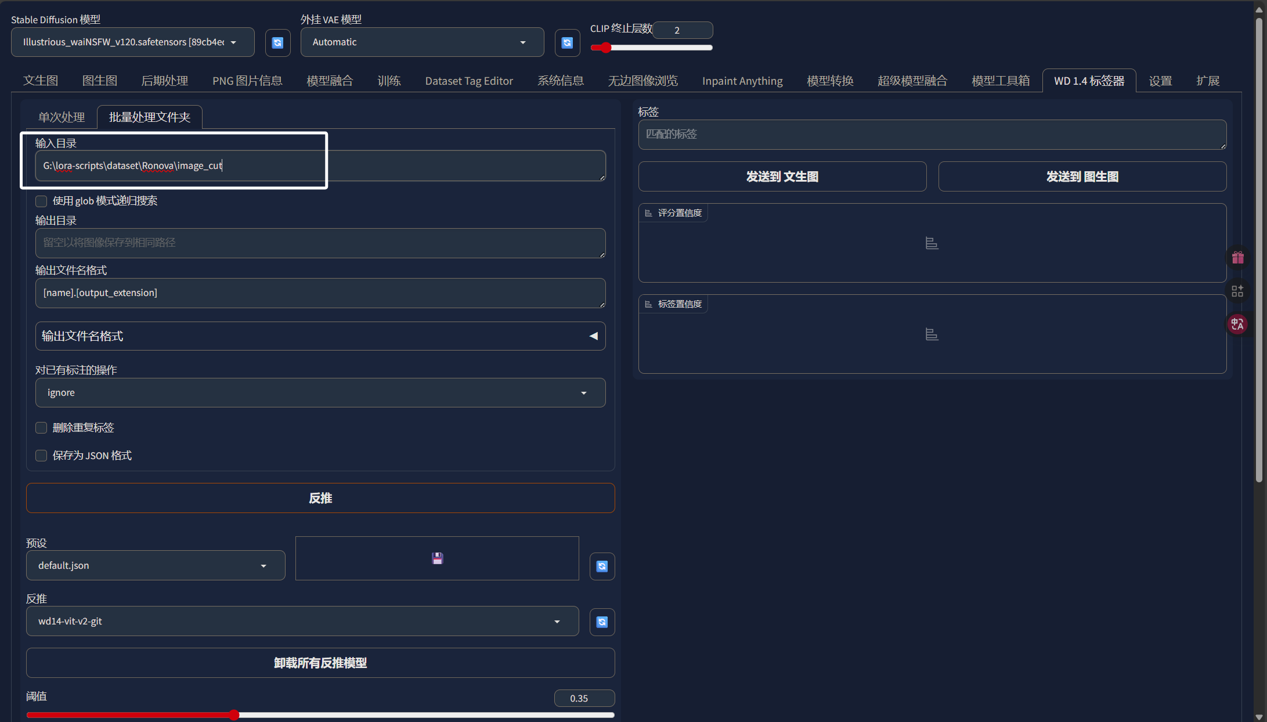This screenshot has height=722, width=1267.
Task: Refresh the Stable Diffusion model list
Action: [277, 42]
